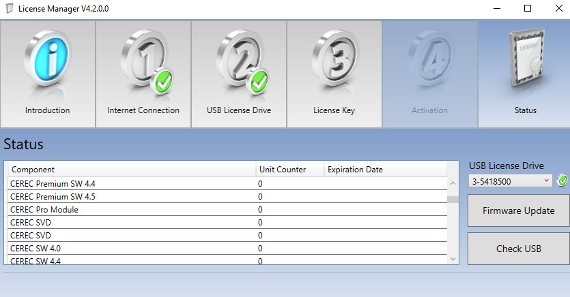Sort by Component column header
This screenshot has width=570, height=297.
click(x=132, y=170)
